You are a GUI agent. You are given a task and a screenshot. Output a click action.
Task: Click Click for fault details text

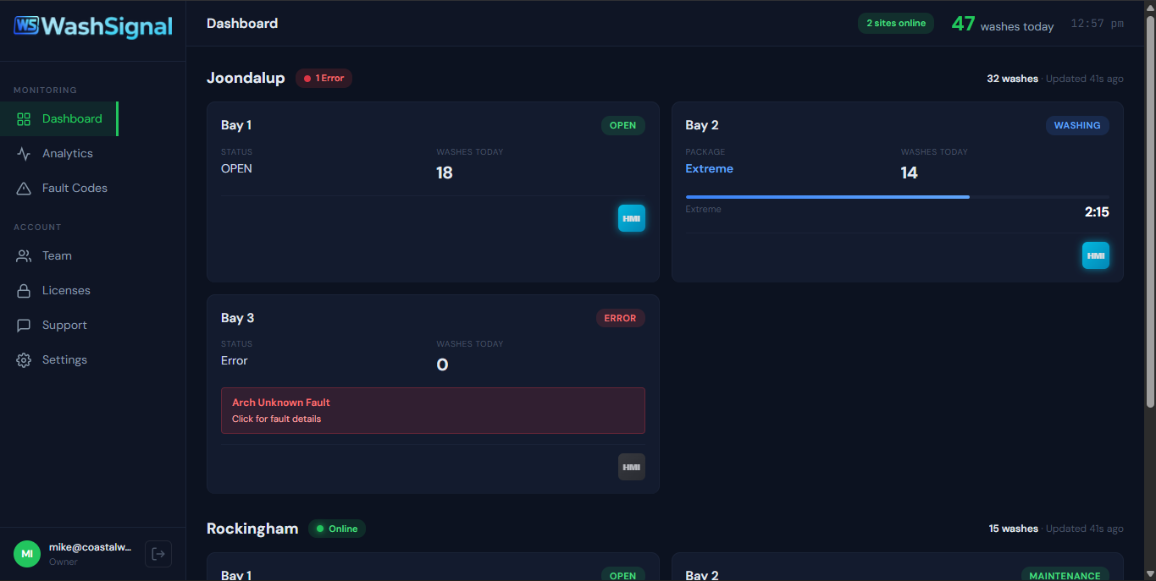(x=277, y=419)
